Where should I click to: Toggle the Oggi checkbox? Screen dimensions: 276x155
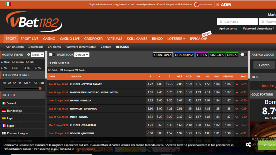click(2, 62)
